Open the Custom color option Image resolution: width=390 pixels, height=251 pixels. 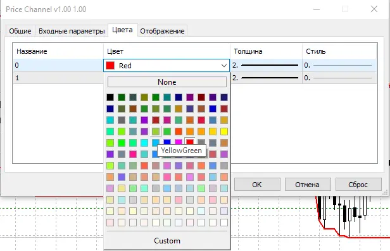(x=167, y=241)
